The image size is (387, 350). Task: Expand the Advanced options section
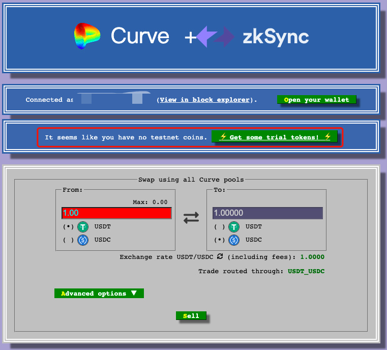coord(99,294)
